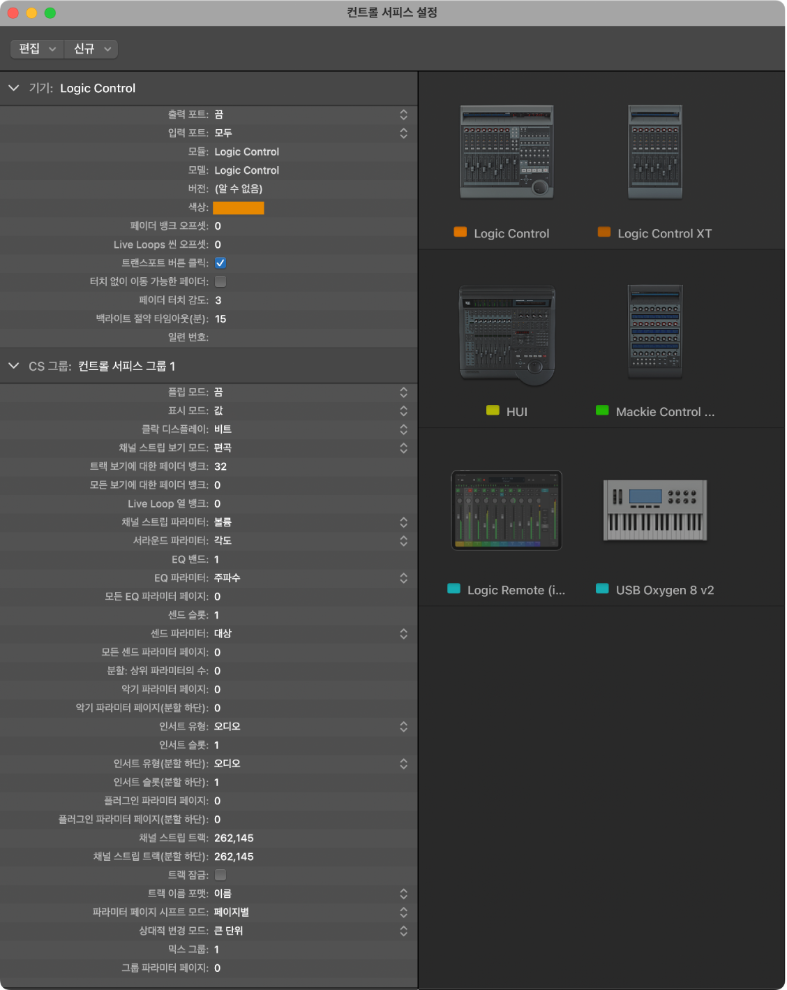Image resolution: width=787 pixels, height=990 pixels.
Task: Click the 믹스 그룹 value field
Action: coord(217,950)
